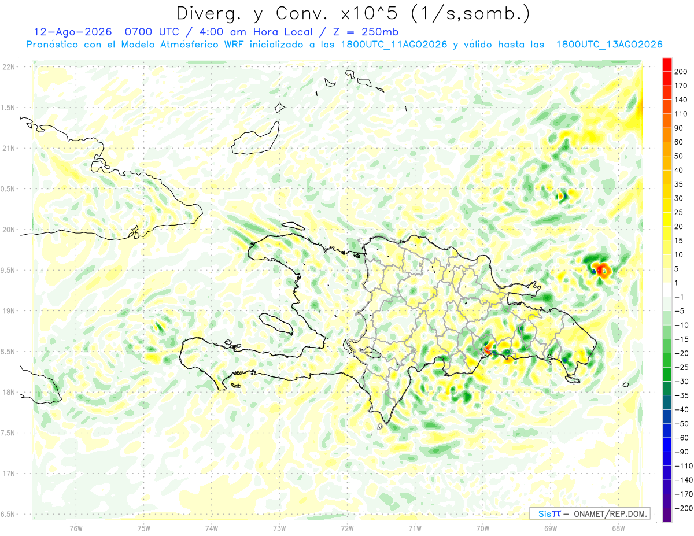Click the '72W' longitude label

pyautogui.click(x=347, y=528)
